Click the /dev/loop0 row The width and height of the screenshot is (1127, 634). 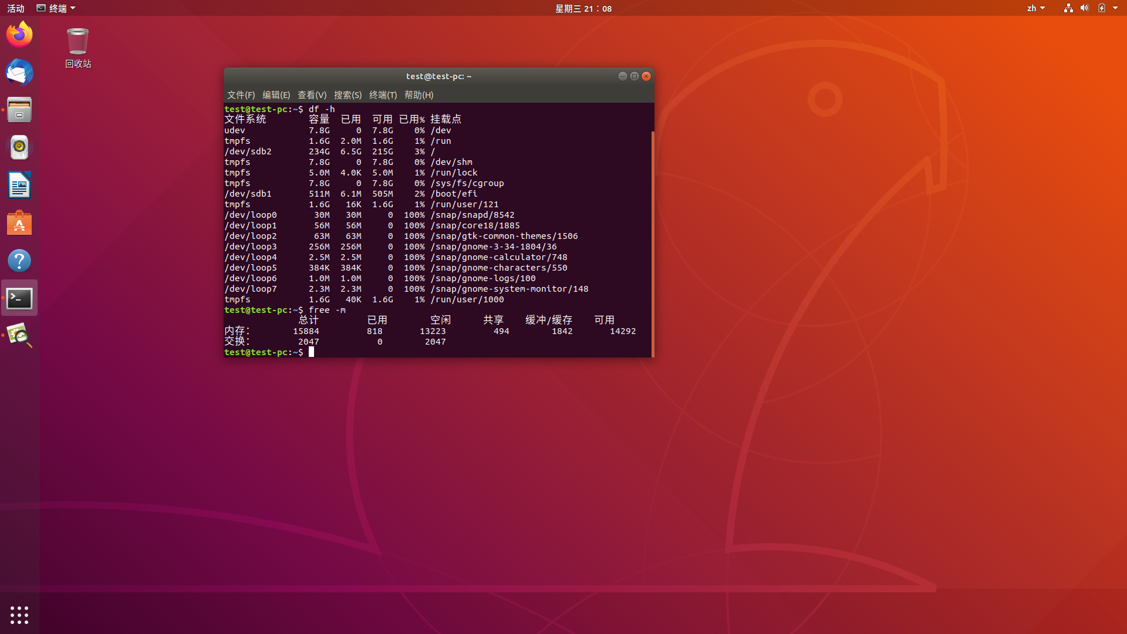[x=369, y=215]
